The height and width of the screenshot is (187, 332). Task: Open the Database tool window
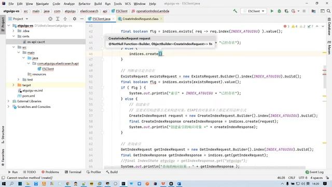click(x=329, y=27)
